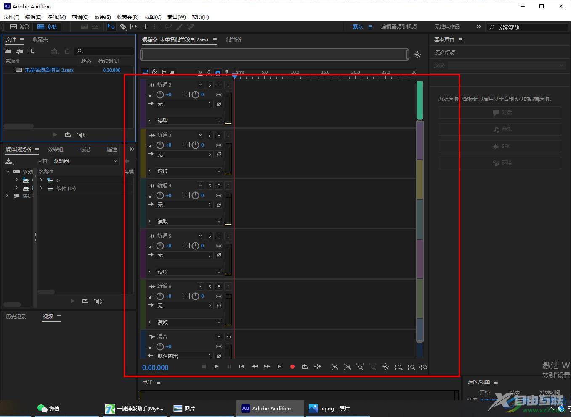Toggle Loop Playback in transport
The image size is (571, 417).
pos(305,367)
